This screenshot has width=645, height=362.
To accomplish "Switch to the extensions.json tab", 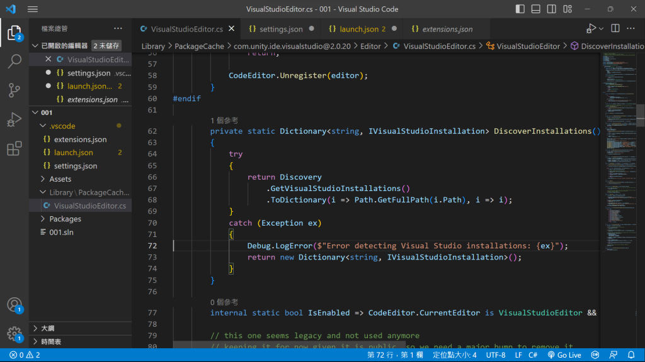I will (447, 29).
